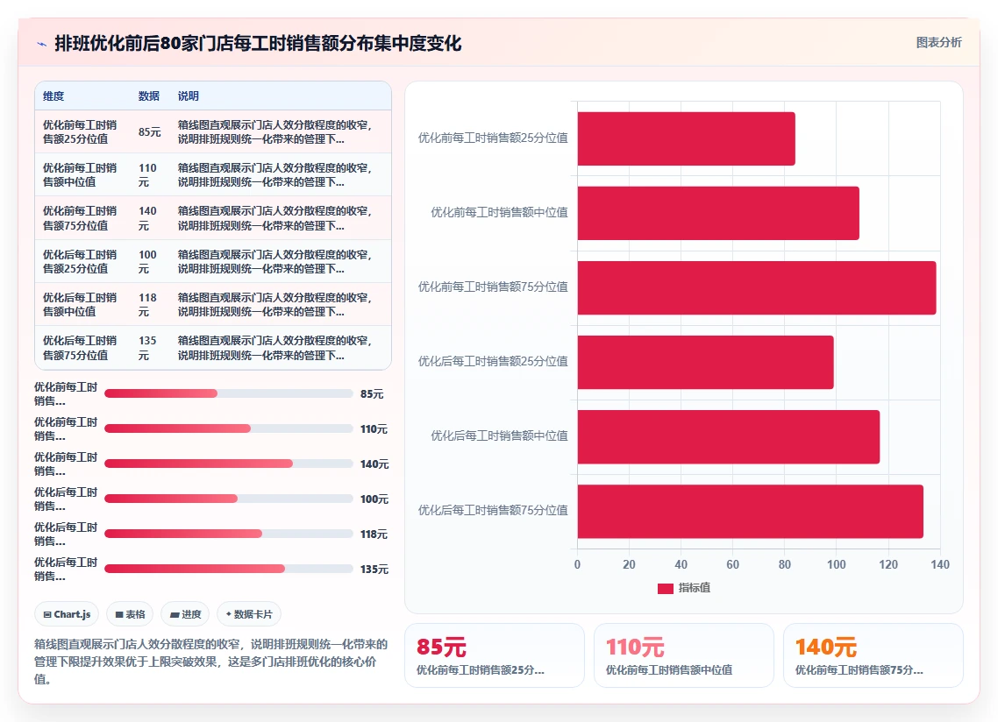Click the 数据卡片 tag chip
This screenshot has width=998, height=722.
click(249, 614)
